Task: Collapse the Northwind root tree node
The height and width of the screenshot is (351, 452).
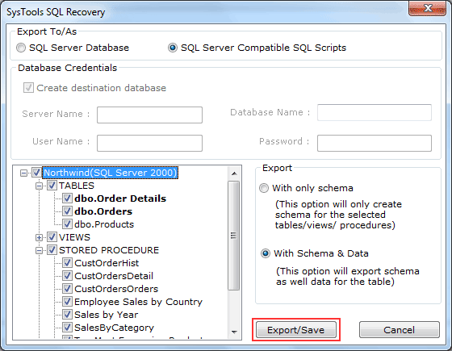Action: pos(24,173)
